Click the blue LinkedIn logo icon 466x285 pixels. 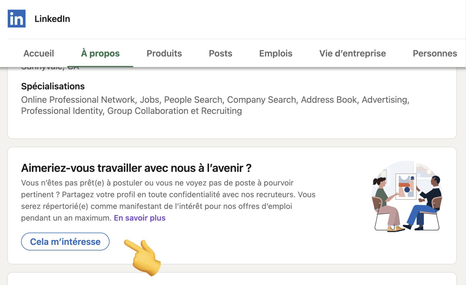(x=17, y=19)
